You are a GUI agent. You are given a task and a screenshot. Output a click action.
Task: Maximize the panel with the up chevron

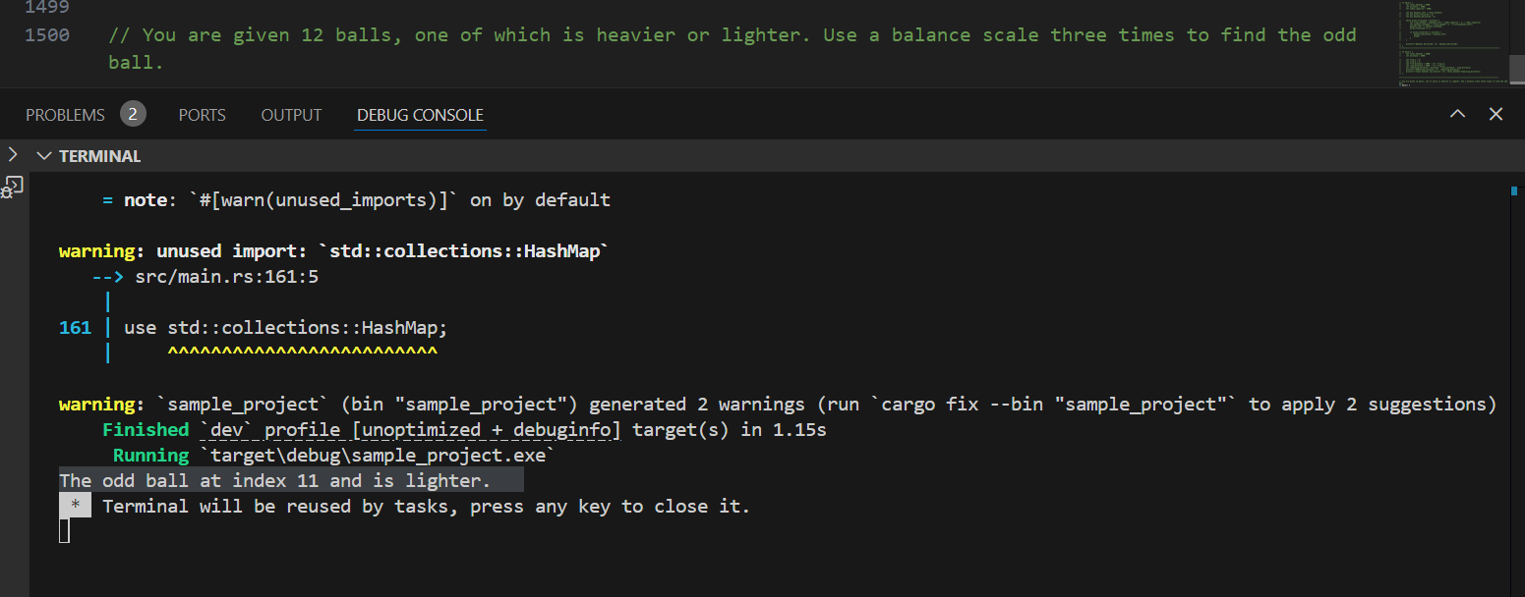1457,115
